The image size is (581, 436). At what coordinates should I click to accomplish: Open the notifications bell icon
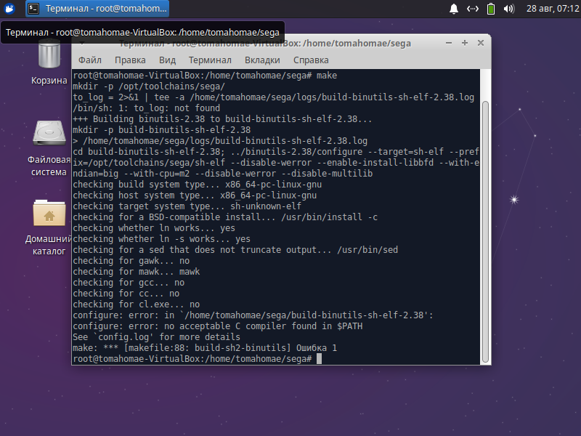tap(453, 9)
